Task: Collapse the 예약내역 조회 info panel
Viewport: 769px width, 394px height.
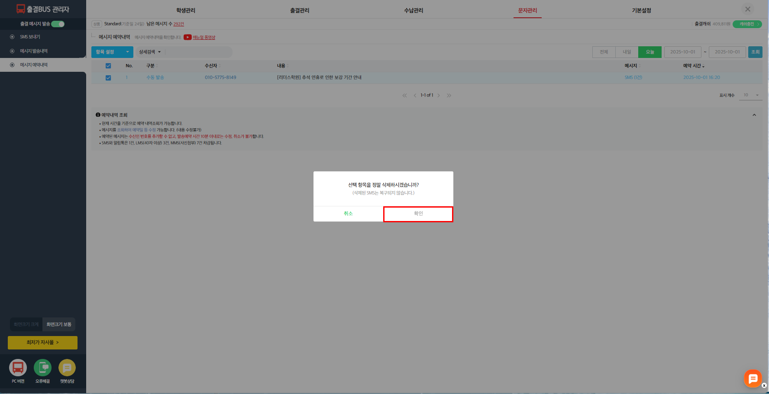Action: (x=754, y=115)
